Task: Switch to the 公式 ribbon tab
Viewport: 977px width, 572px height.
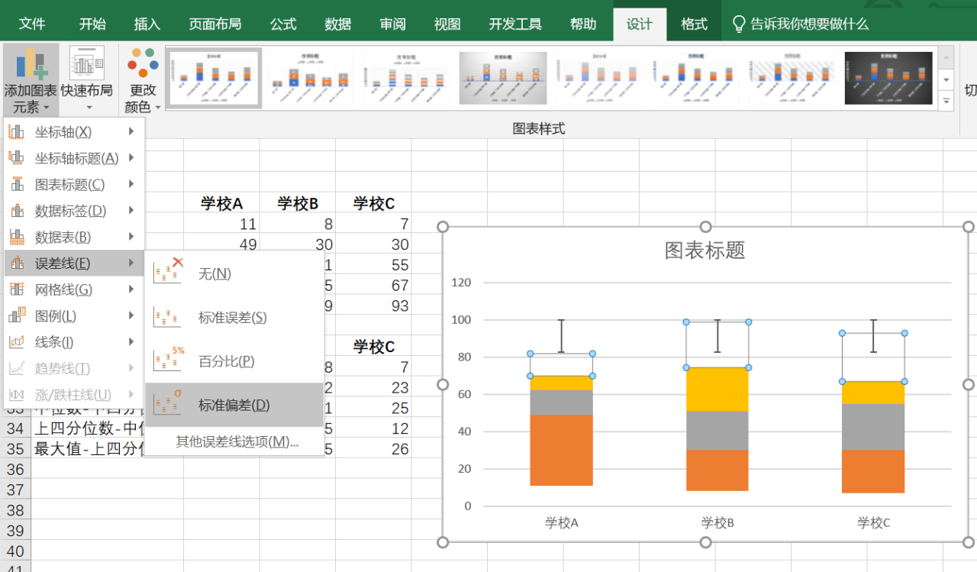Action: tap(283, 24)
